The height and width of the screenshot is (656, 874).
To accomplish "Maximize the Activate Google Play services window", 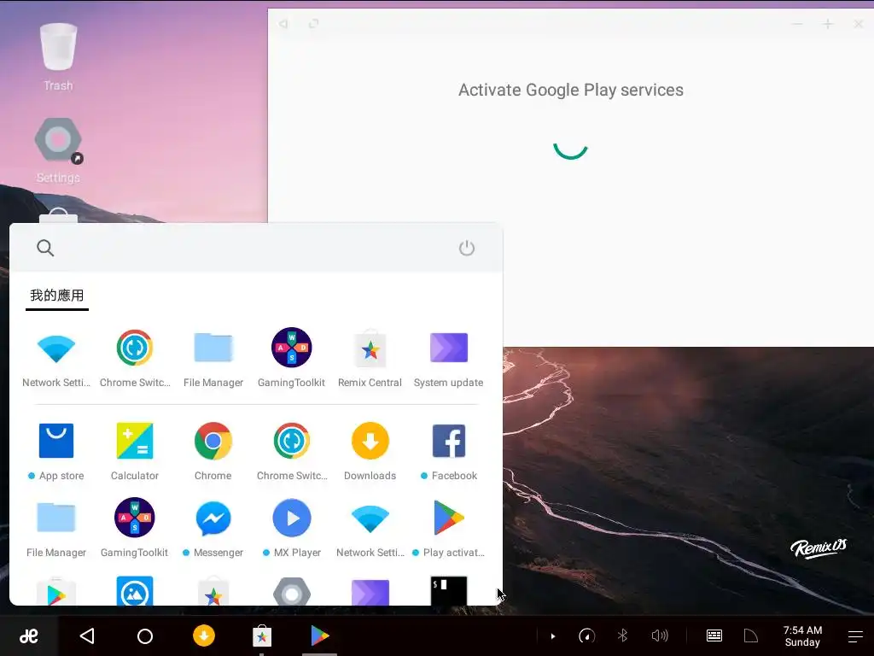I will click(x=828, y=24).
